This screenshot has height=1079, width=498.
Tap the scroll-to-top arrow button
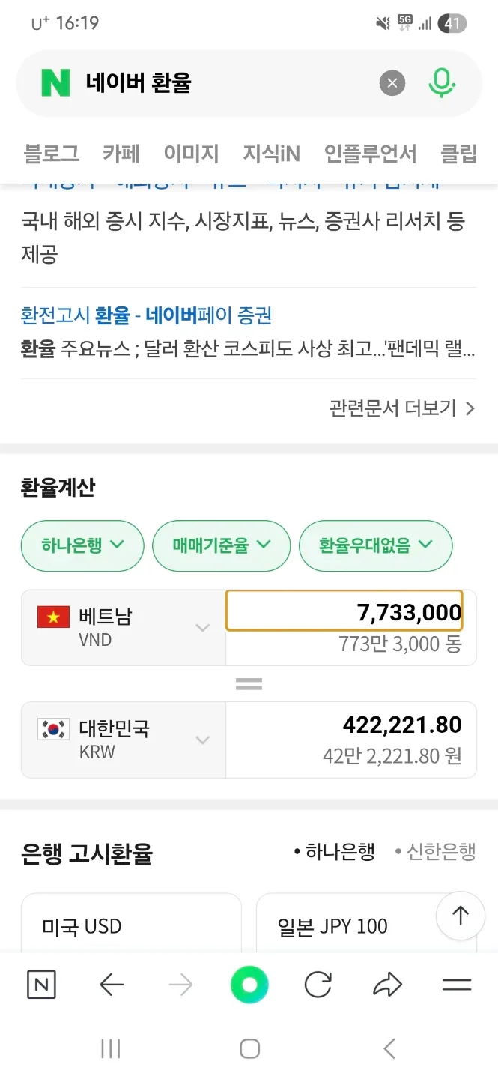coord(460,916)
